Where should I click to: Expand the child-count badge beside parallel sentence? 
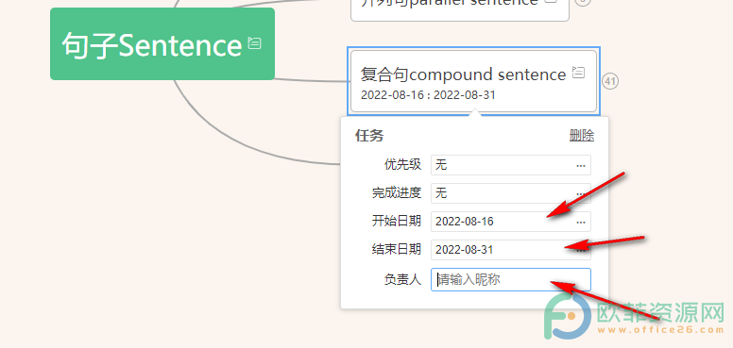tap(583, 2)
